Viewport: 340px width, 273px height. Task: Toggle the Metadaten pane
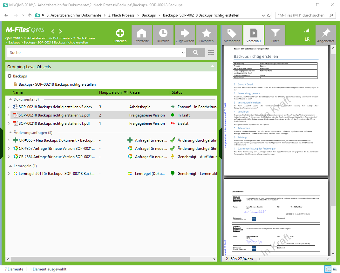[232, 35]
